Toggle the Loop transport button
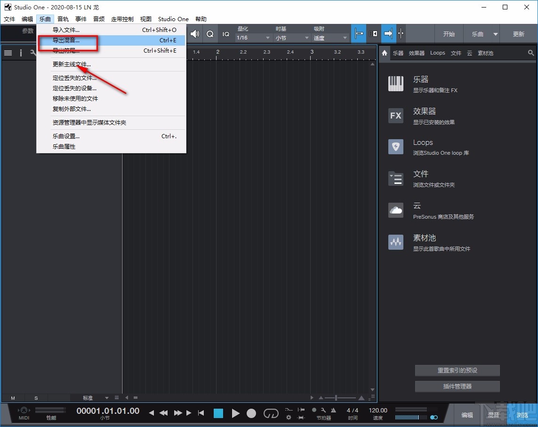 (271, 413)
